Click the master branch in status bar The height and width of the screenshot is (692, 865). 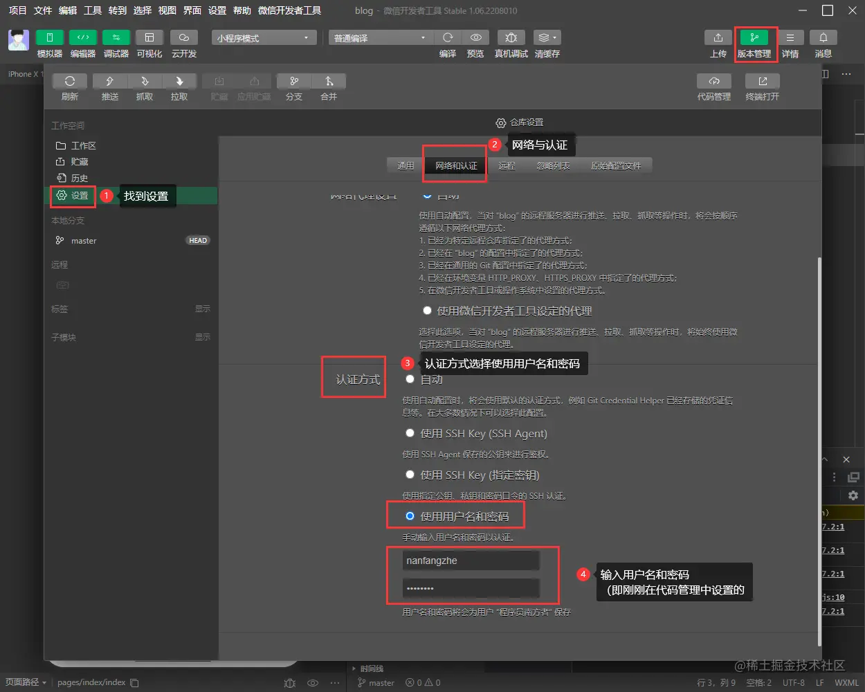[x=376, y=682]
